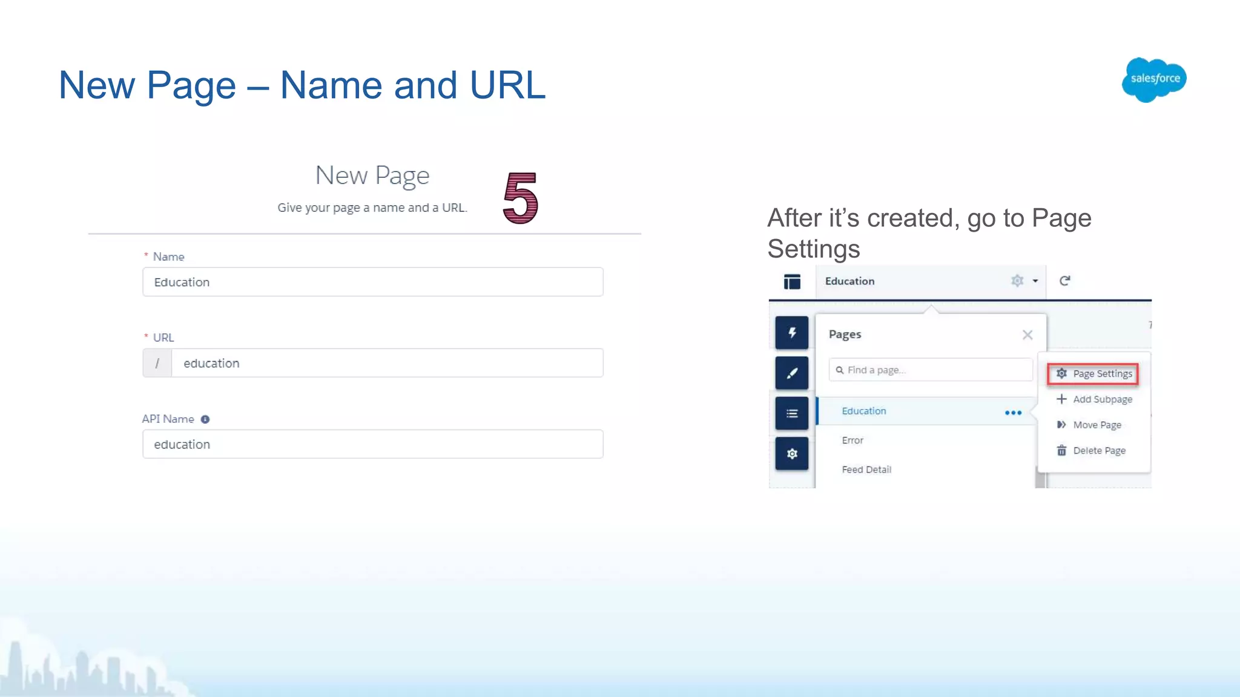Click the refresh icon in top bar
The image size is (1240, 697).
pyautogui.click(x=1065, y=281)
